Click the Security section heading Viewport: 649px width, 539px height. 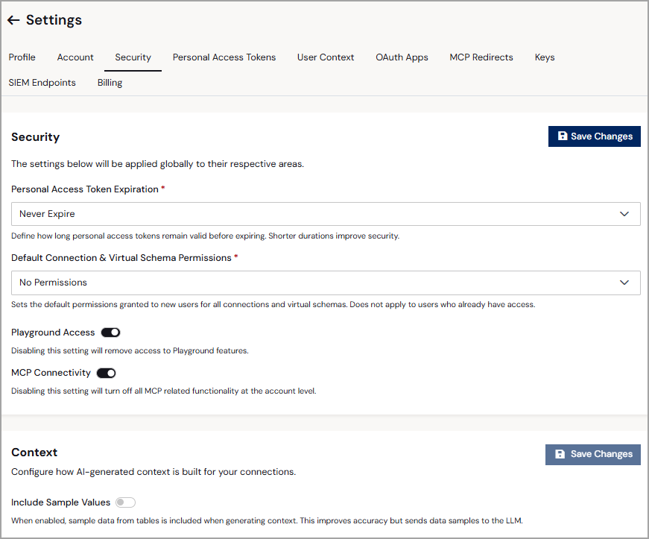point(36,137)
